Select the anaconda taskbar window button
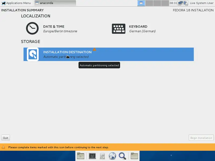This screenshot has width=215, height=161. tap(55, 3)
